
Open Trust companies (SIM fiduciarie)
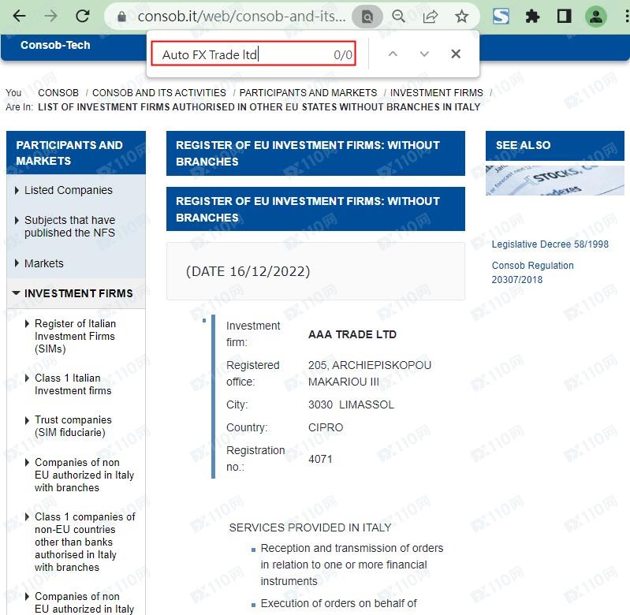[73, 427]
